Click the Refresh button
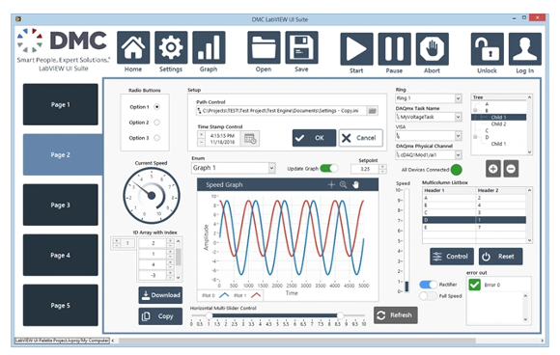The width and height of the screenshot is (560, 355). click(396, 315)
